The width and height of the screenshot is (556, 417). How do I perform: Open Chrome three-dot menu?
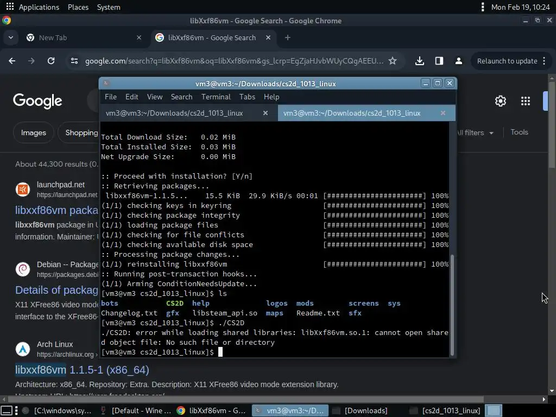coord(544,61)
